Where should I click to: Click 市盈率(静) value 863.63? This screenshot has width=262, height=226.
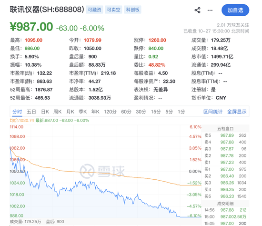(44, 82)
